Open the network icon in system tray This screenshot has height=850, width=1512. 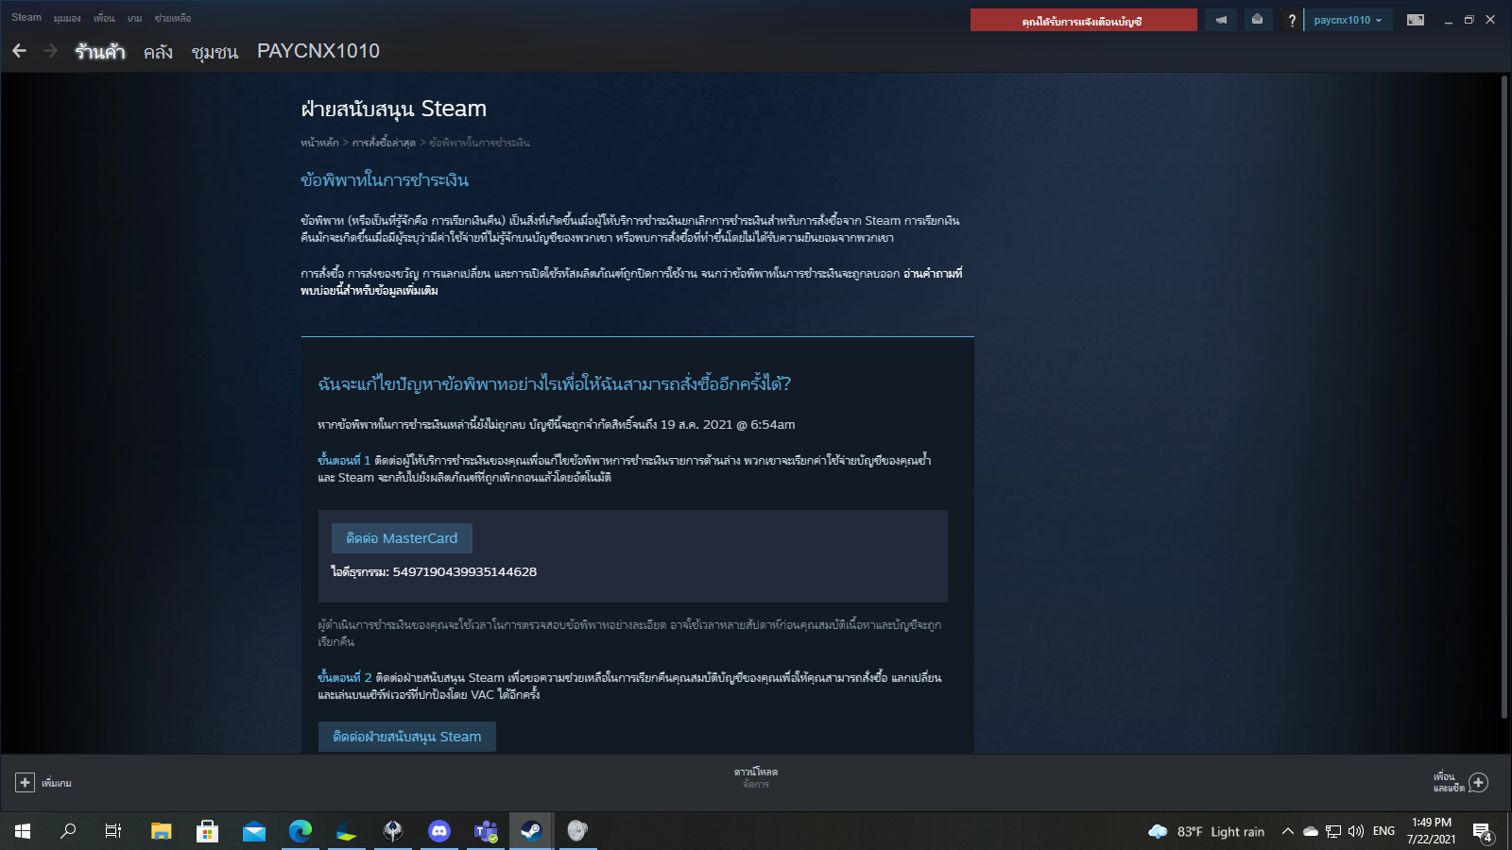[x=1333, y=831]
